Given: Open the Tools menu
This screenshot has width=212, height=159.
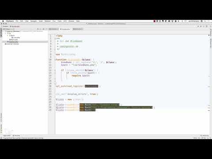Looking at the screenshot, I should 60,21.
